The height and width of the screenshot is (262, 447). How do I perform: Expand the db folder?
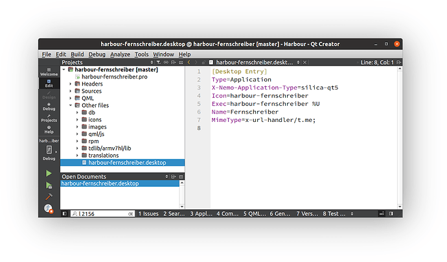77,112
